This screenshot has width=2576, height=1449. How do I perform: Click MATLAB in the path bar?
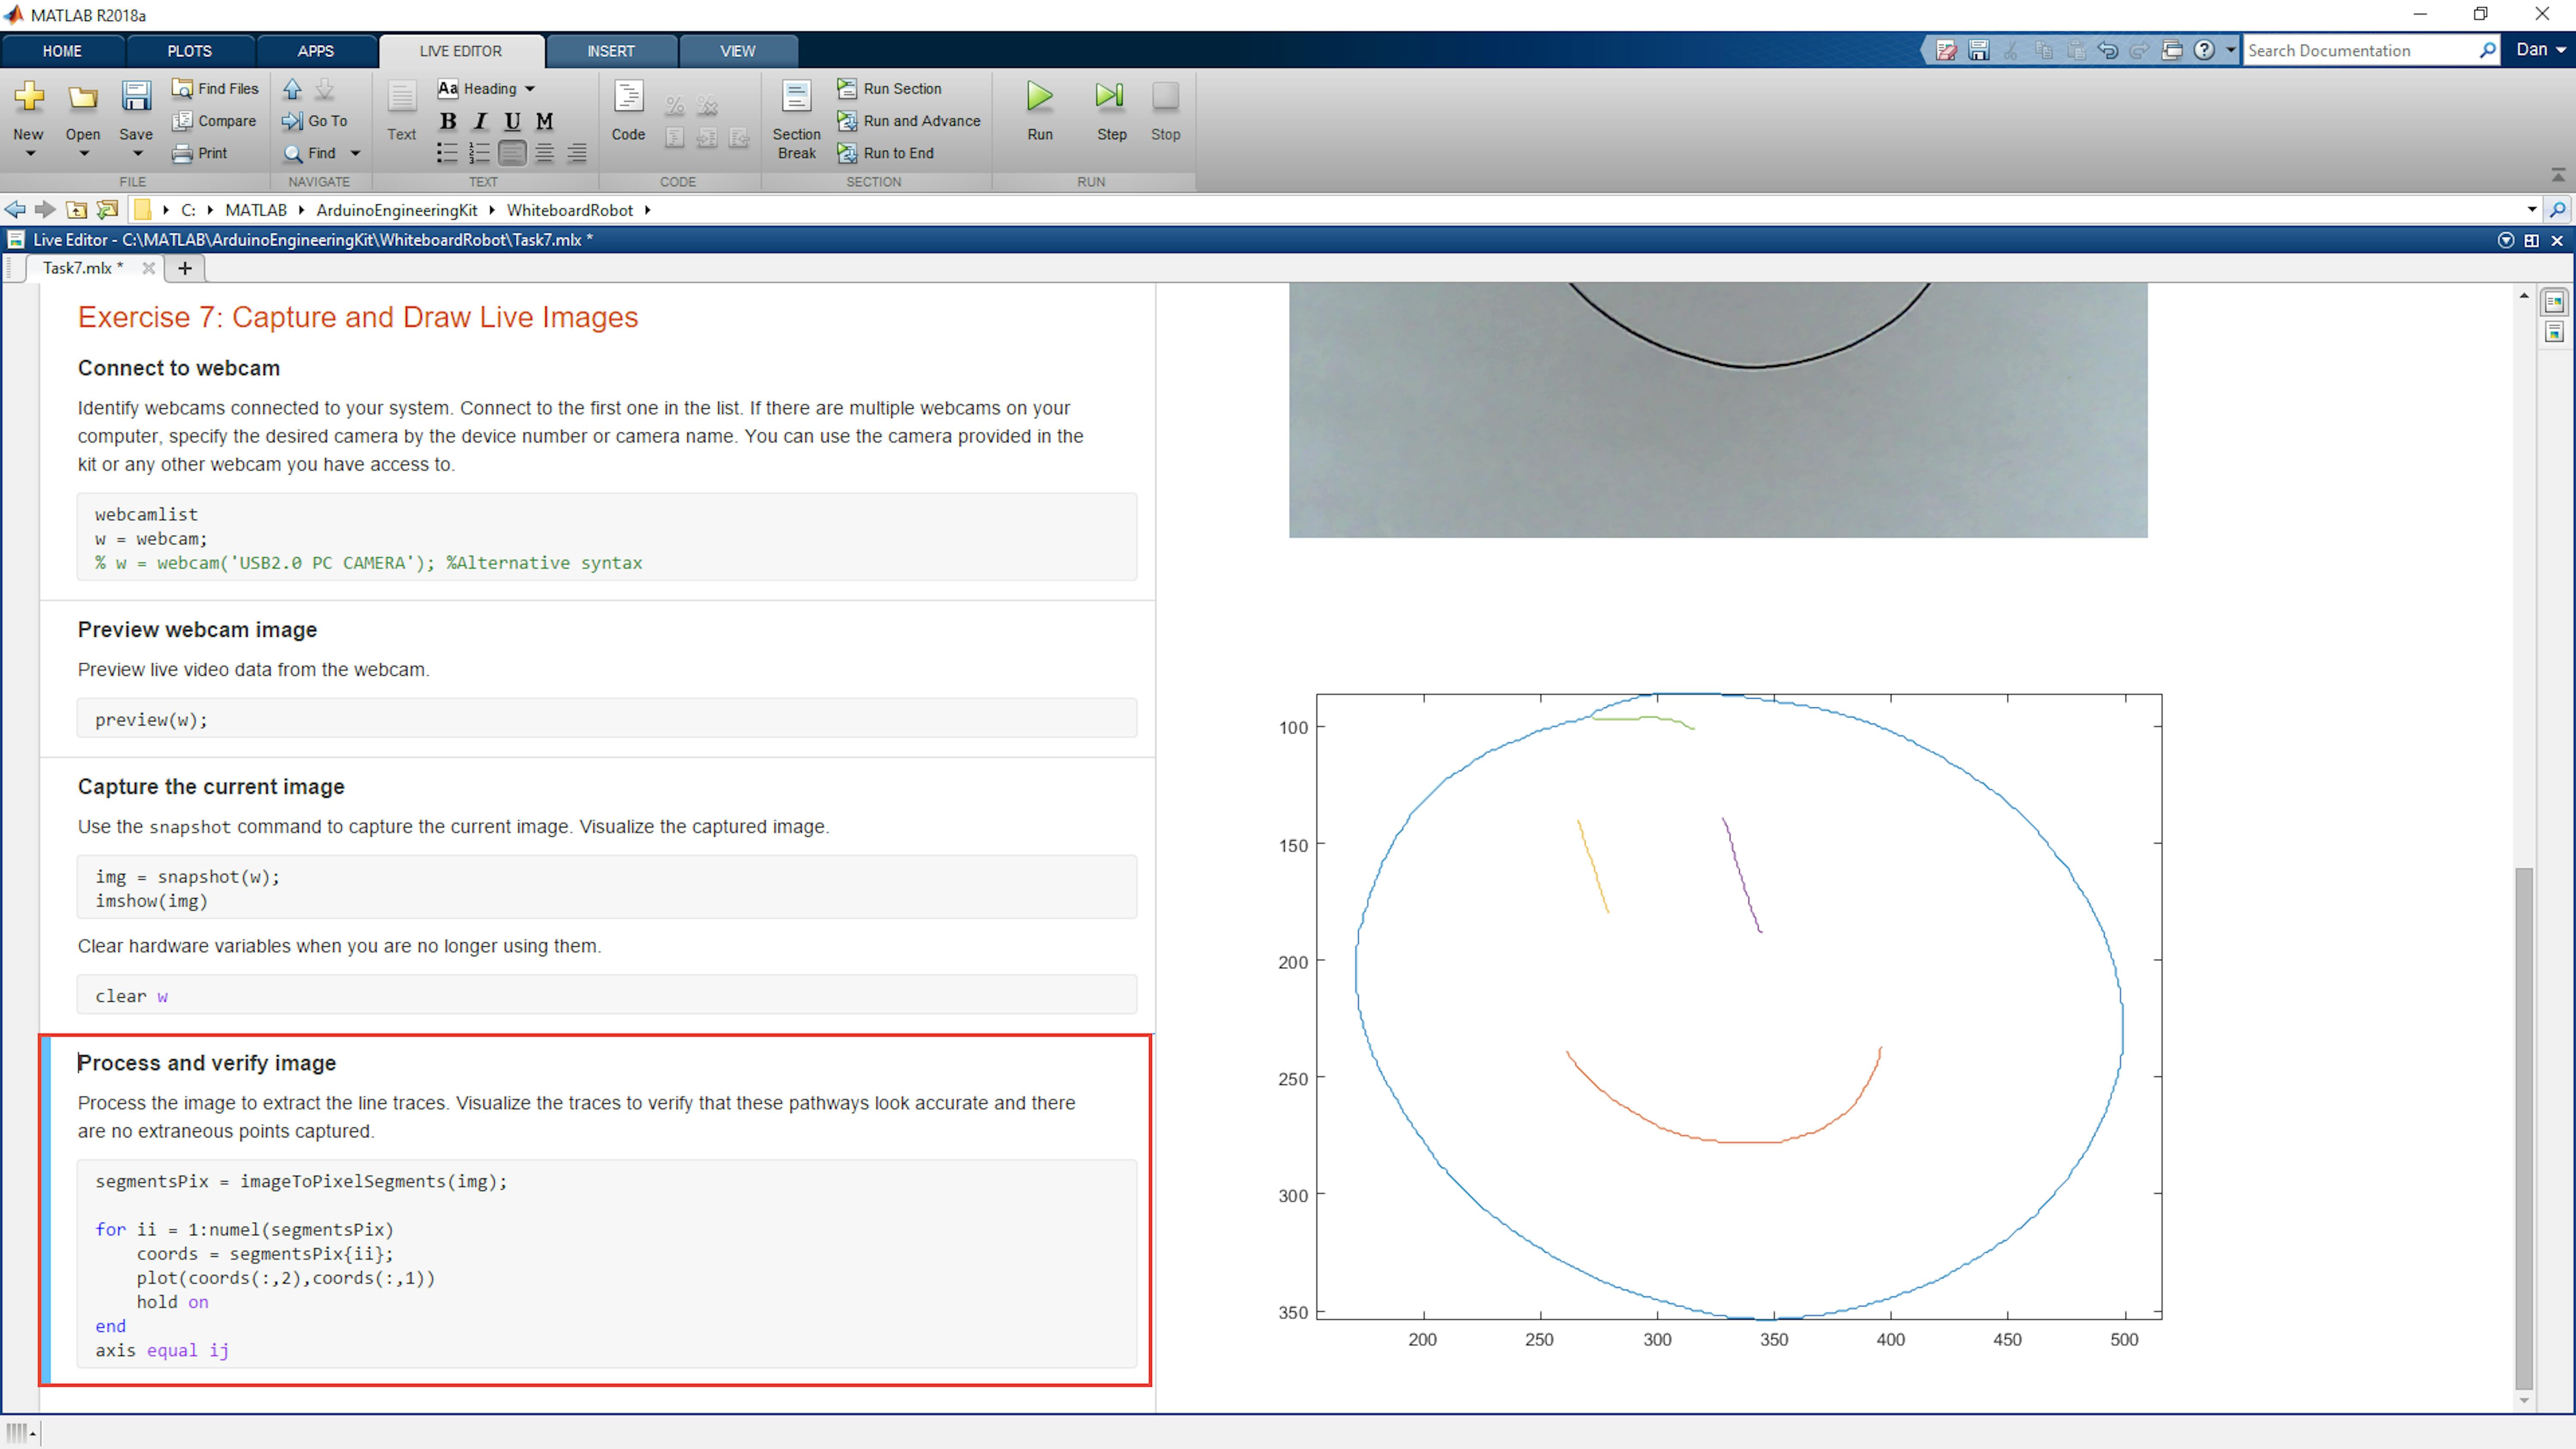256,210
